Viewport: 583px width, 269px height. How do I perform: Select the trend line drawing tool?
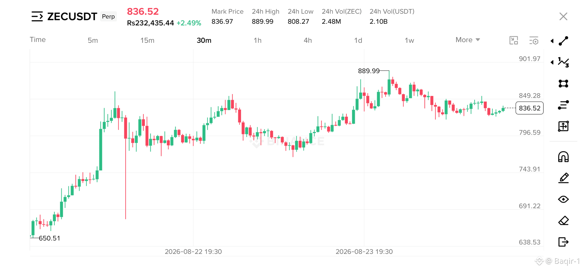click(563, 41)
